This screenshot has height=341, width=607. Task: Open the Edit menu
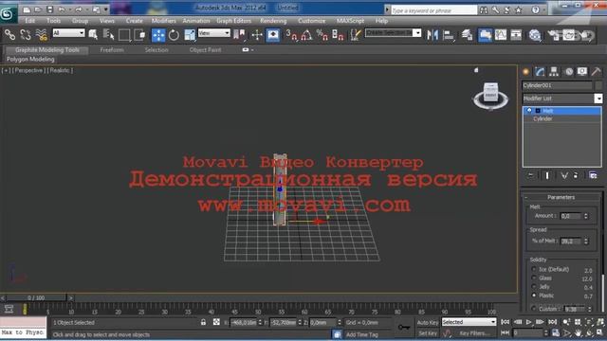(29, 21)
